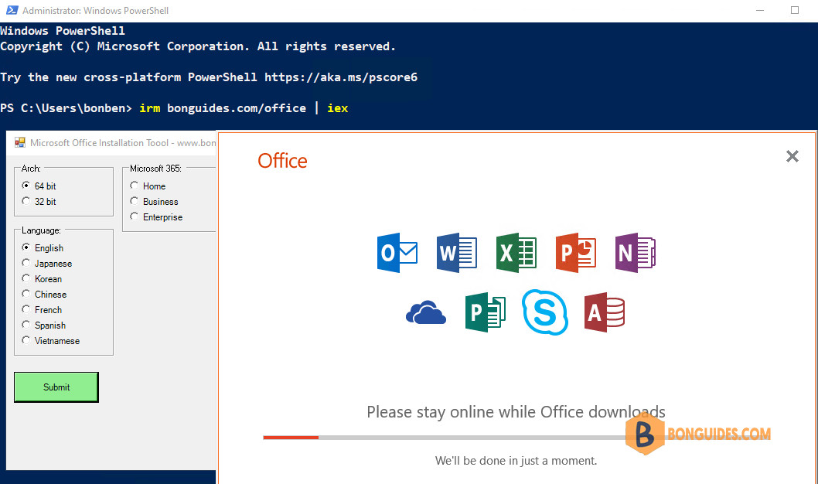Click the green Submit button

click(x=56, y=387)
